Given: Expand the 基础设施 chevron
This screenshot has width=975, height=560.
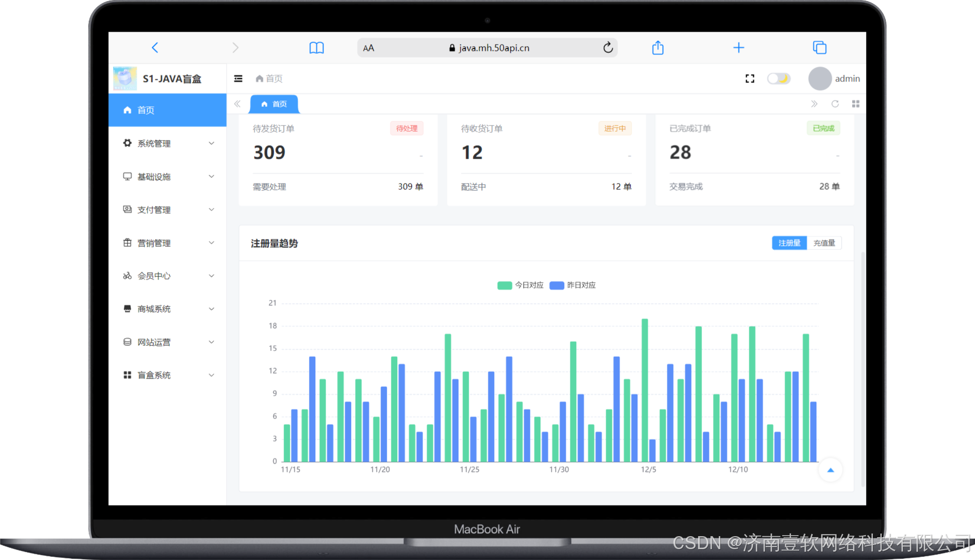Looking at the screenshot, I should [x=212, y=176].
